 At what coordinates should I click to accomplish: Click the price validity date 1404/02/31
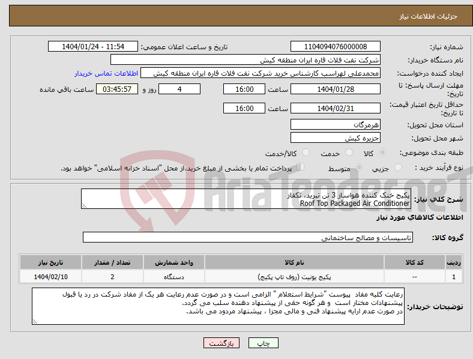point(336,108)
